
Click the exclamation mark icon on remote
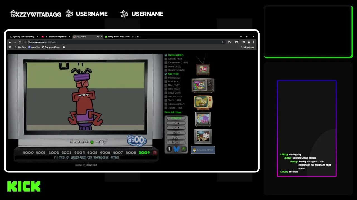tap(169, 149)
